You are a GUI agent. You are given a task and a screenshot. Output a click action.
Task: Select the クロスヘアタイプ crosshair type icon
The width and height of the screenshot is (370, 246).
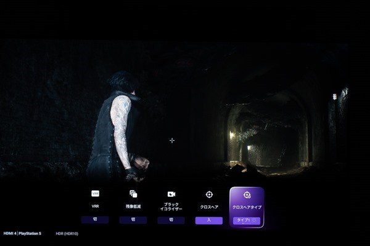(x=247, y=195)
